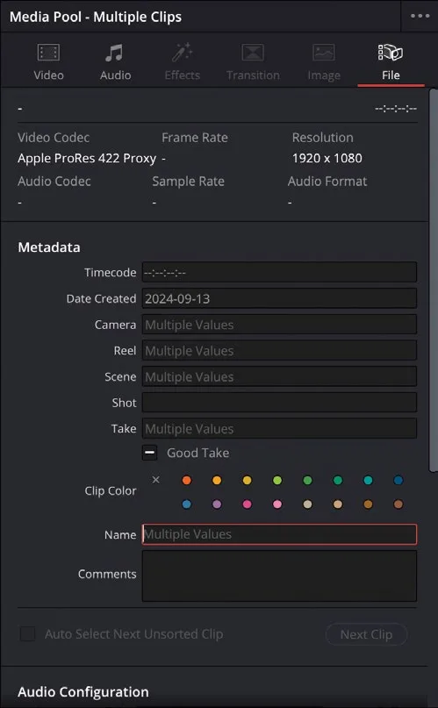This screenshot has height=708, width=438.
Task: Clear clip color with the X icon
Action: tap(155, 480)
